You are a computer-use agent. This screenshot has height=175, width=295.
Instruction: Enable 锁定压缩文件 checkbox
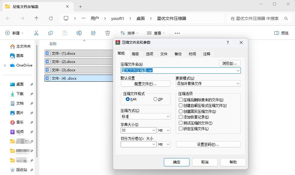[x=181, y=129]
